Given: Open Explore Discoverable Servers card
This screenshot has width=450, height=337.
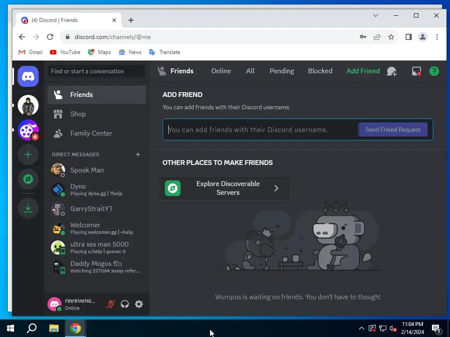Looking at the screenshot, I should [x=225, y=188].
